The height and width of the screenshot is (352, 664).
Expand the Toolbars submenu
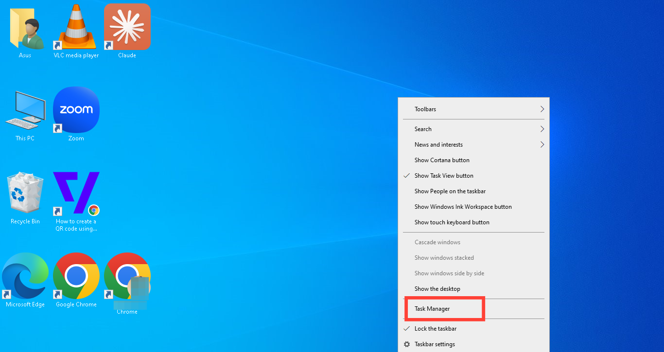click(474, 109)
